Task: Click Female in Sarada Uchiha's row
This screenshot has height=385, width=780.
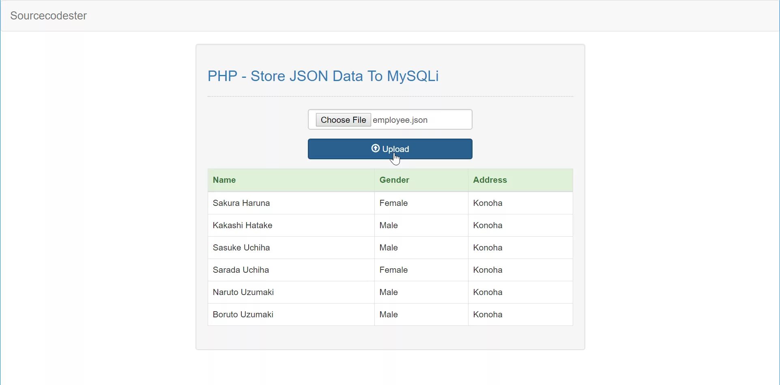Action: click(x=393, y=270)
